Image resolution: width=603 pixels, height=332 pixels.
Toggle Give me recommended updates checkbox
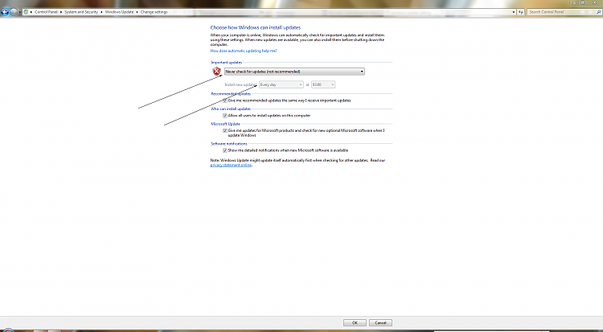click(225, 100)
